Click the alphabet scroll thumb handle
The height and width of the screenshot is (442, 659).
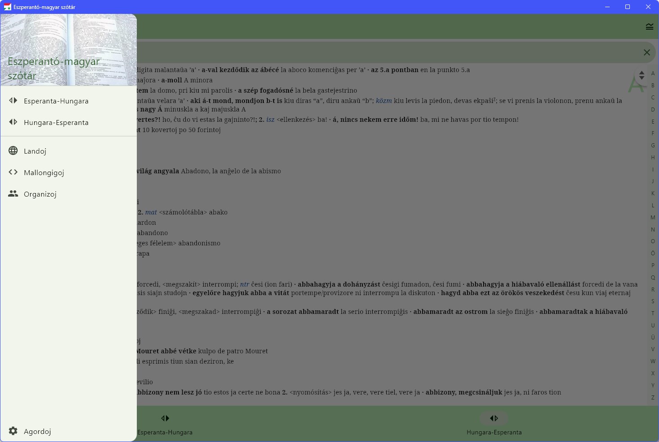(642, 75)
